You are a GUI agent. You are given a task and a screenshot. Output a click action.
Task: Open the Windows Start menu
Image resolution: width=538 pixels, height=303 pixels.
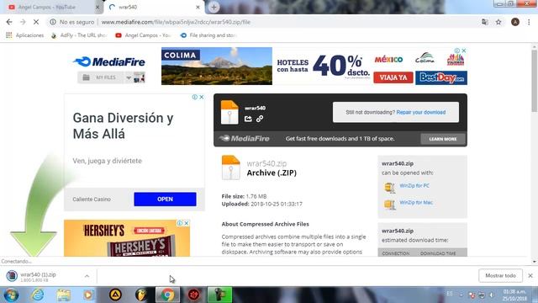coord(11,295)
